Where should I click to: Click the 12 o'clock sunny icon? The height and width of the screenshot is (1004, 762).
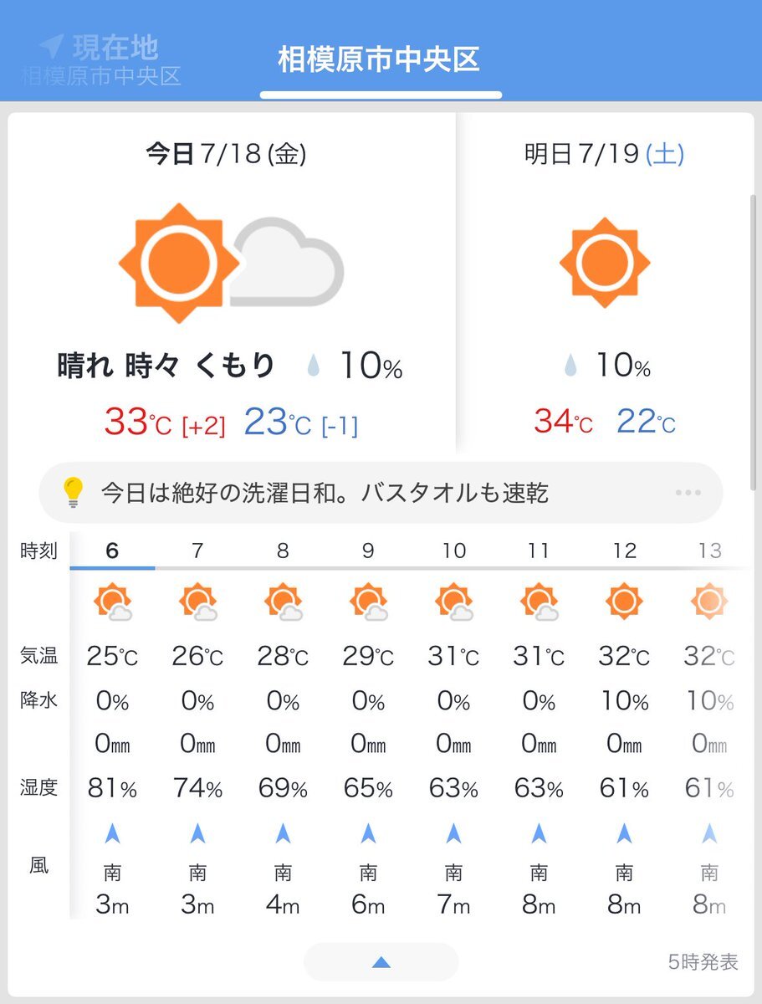coord(624,601)
